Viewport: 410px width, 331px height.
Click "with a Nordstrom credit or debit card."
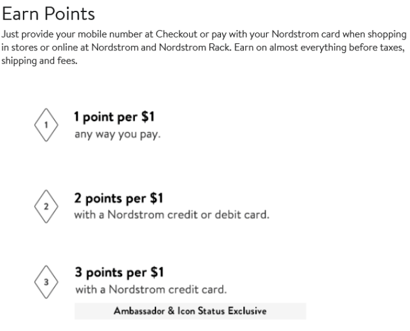(x=172, y=214)
